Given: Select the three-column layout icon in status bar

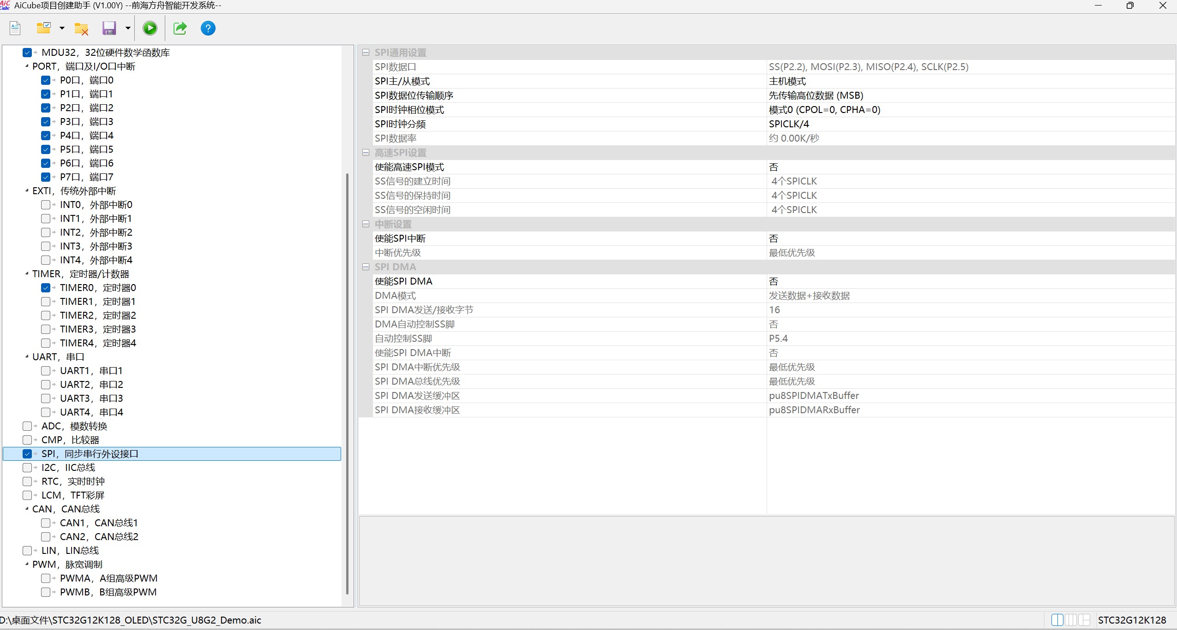Looking at the screenshot, I should click(x=1071, y=620).
